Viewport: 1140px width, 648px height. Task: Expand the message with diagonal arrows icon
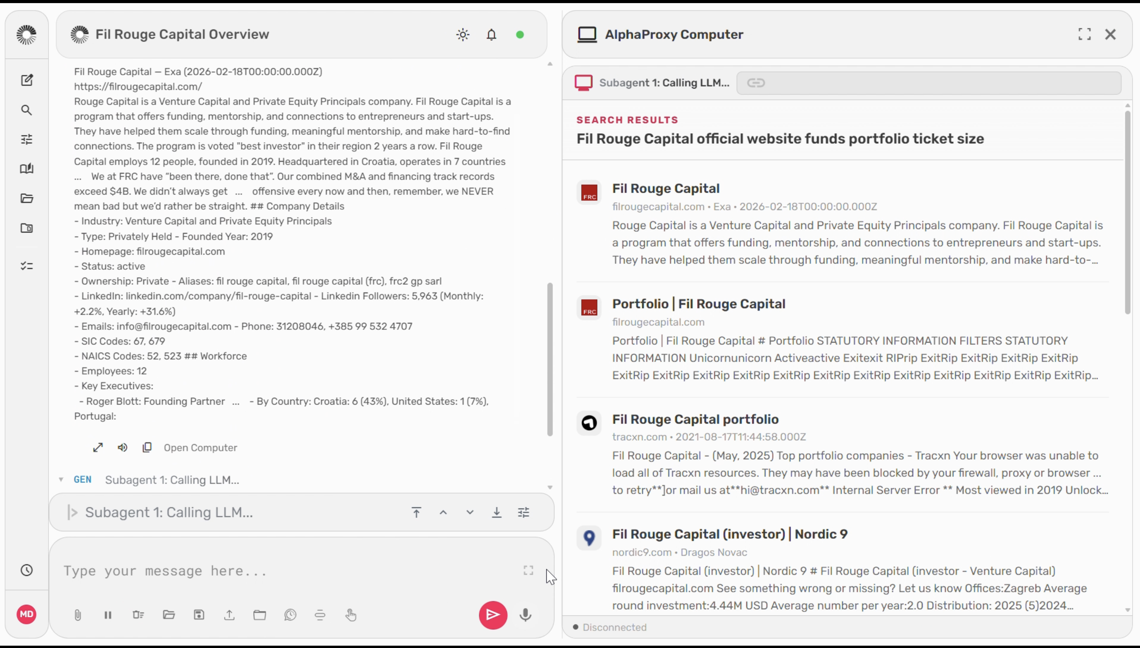click(98, 447)
